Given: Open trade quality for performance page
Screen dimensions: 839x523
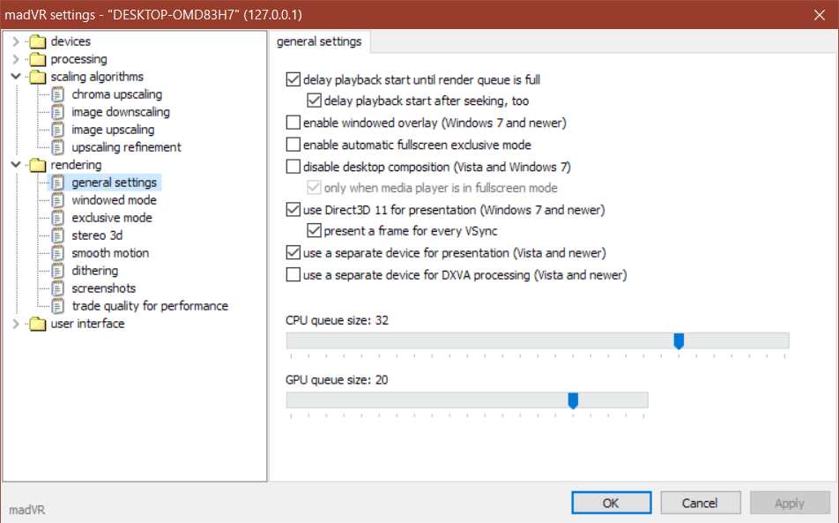Looking at the screenshot, I should [150, 306].
